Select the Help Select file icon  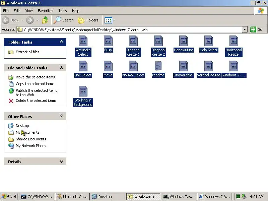[x=209, y=41]
